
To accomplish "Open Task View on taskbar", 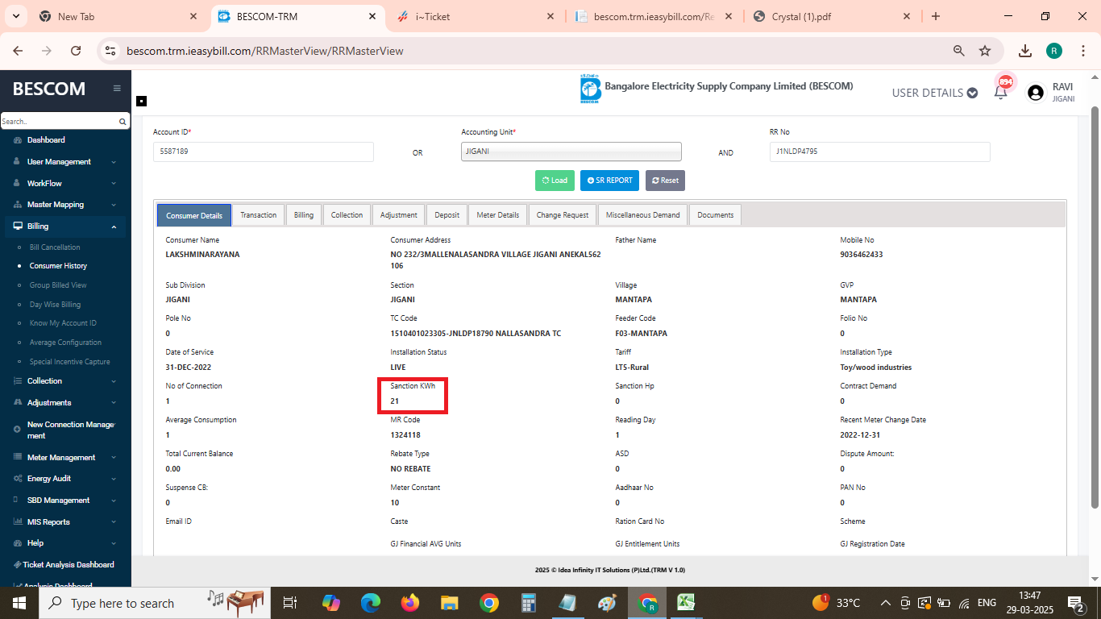I will click(x=290, y=603).
